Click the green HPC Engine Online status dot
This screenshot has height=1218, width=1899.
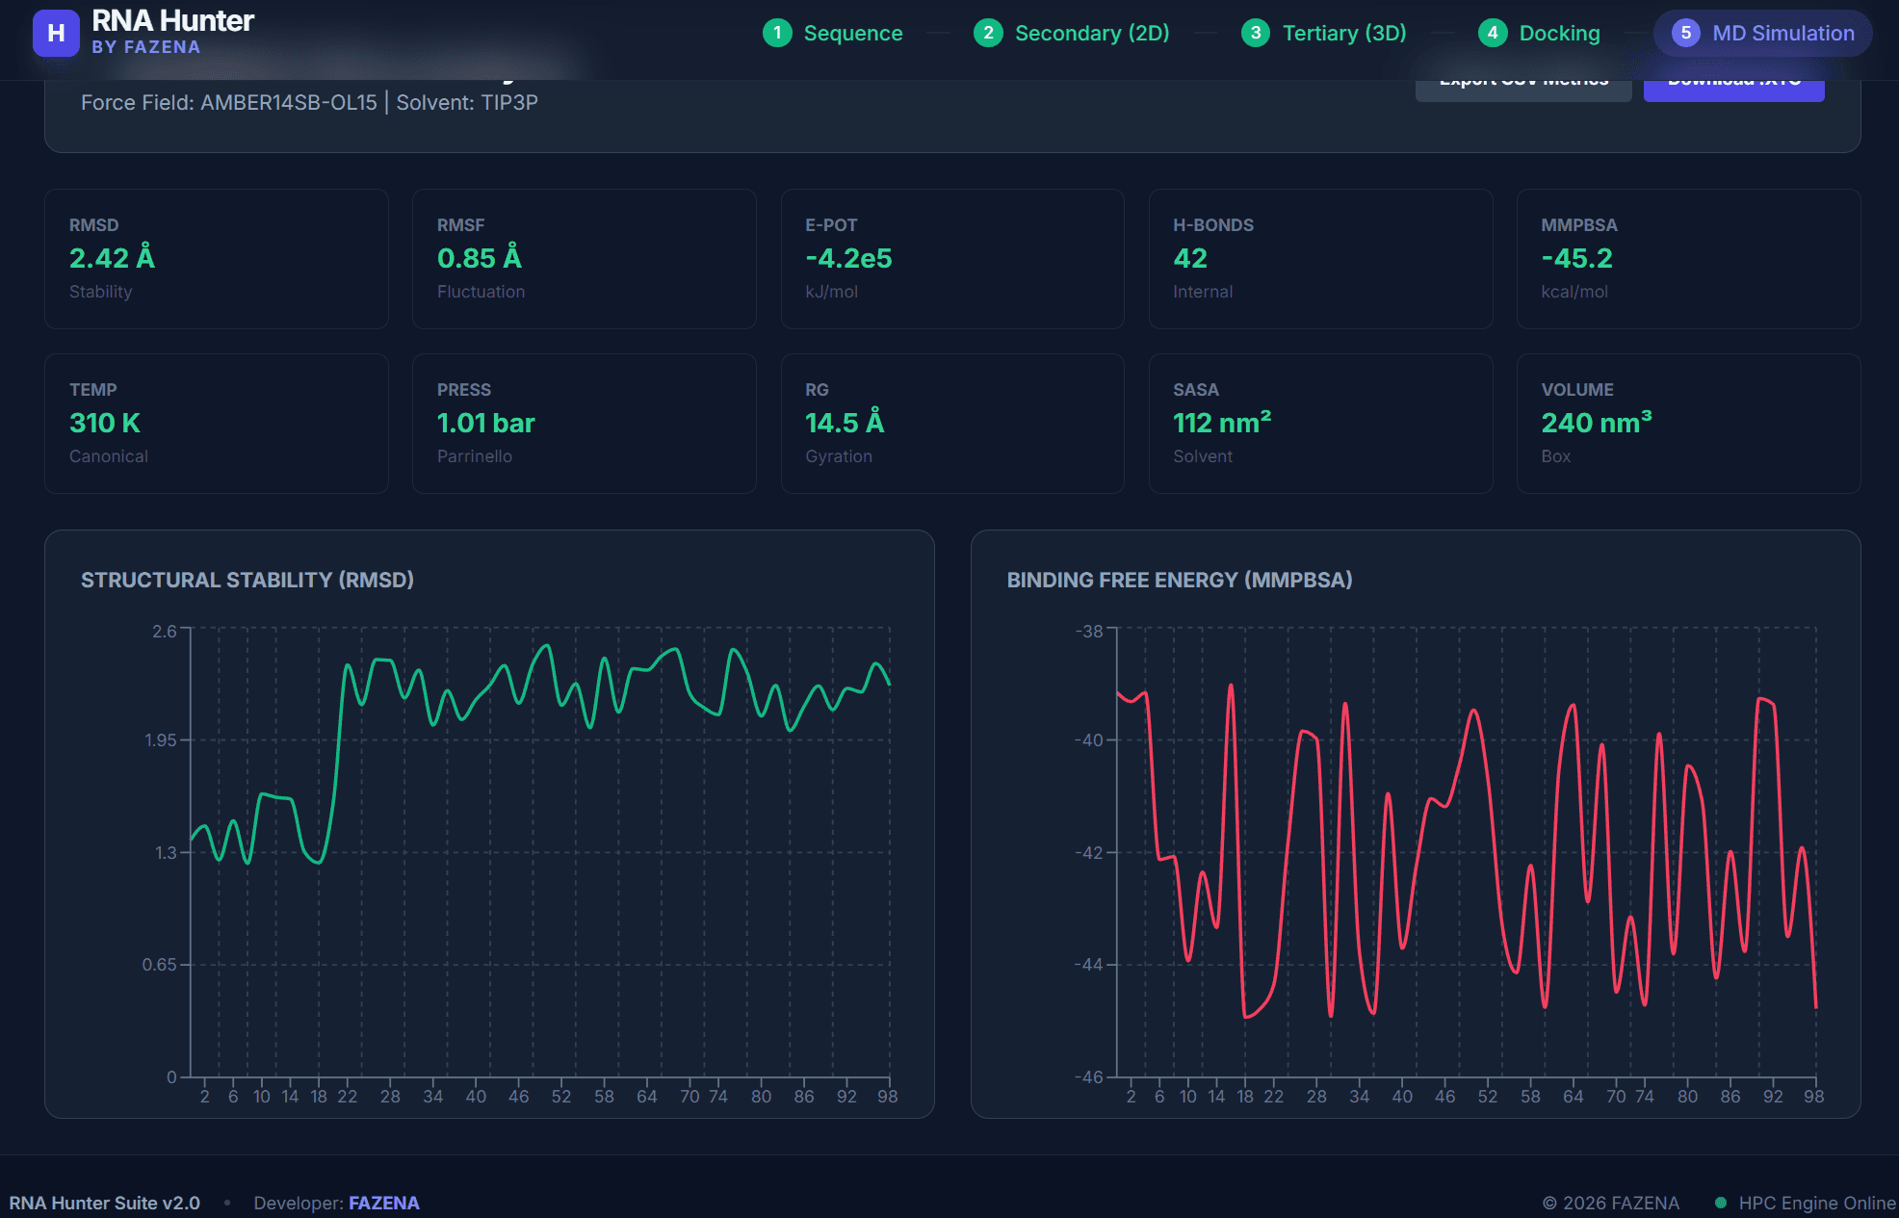1722,1203
